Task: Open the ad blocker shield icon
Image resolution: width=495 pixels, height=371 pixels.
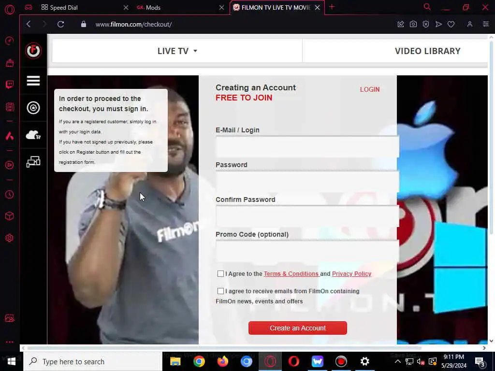Action: pos(425,24)
